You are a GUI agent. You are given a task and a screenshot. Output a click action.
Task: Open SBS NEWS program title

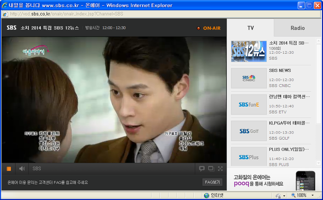280,70
